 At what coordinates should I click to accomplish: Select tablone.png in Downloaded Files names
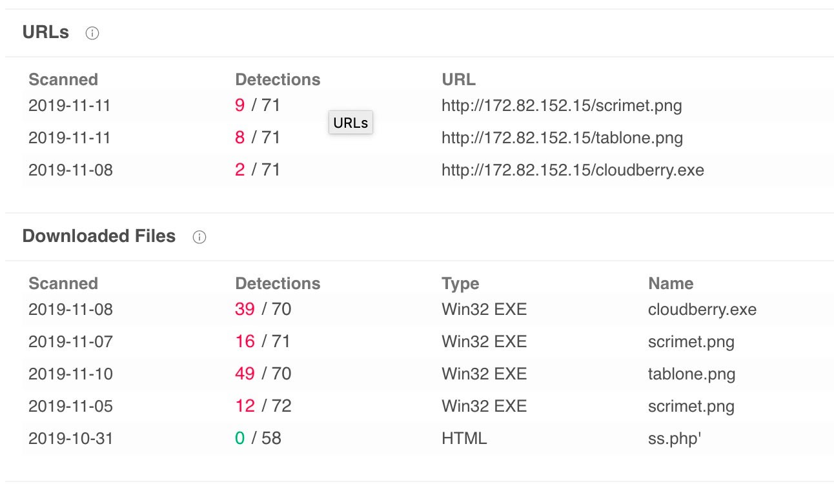(x=691, y=374)
